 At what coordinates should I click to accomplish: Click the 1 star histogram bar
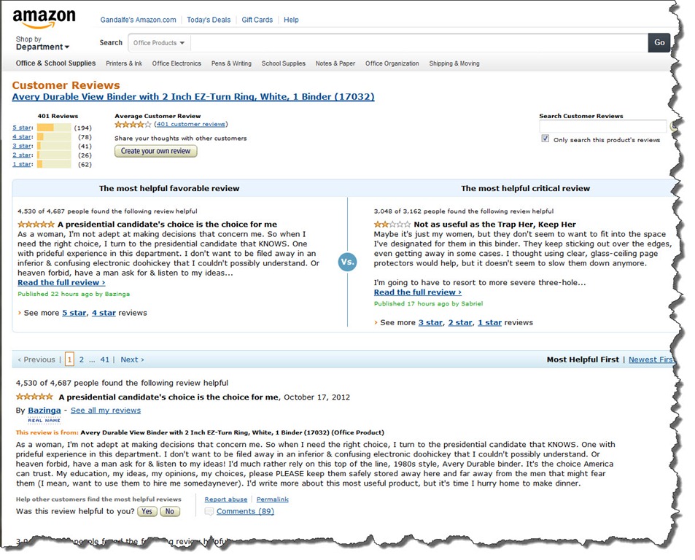54,164
